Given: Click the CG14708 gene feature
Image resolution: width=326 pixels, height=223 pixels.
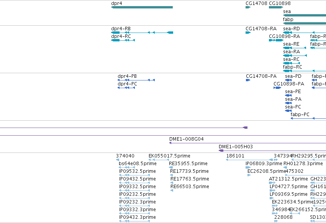Looking at the screenshot, I should point(248,7).
